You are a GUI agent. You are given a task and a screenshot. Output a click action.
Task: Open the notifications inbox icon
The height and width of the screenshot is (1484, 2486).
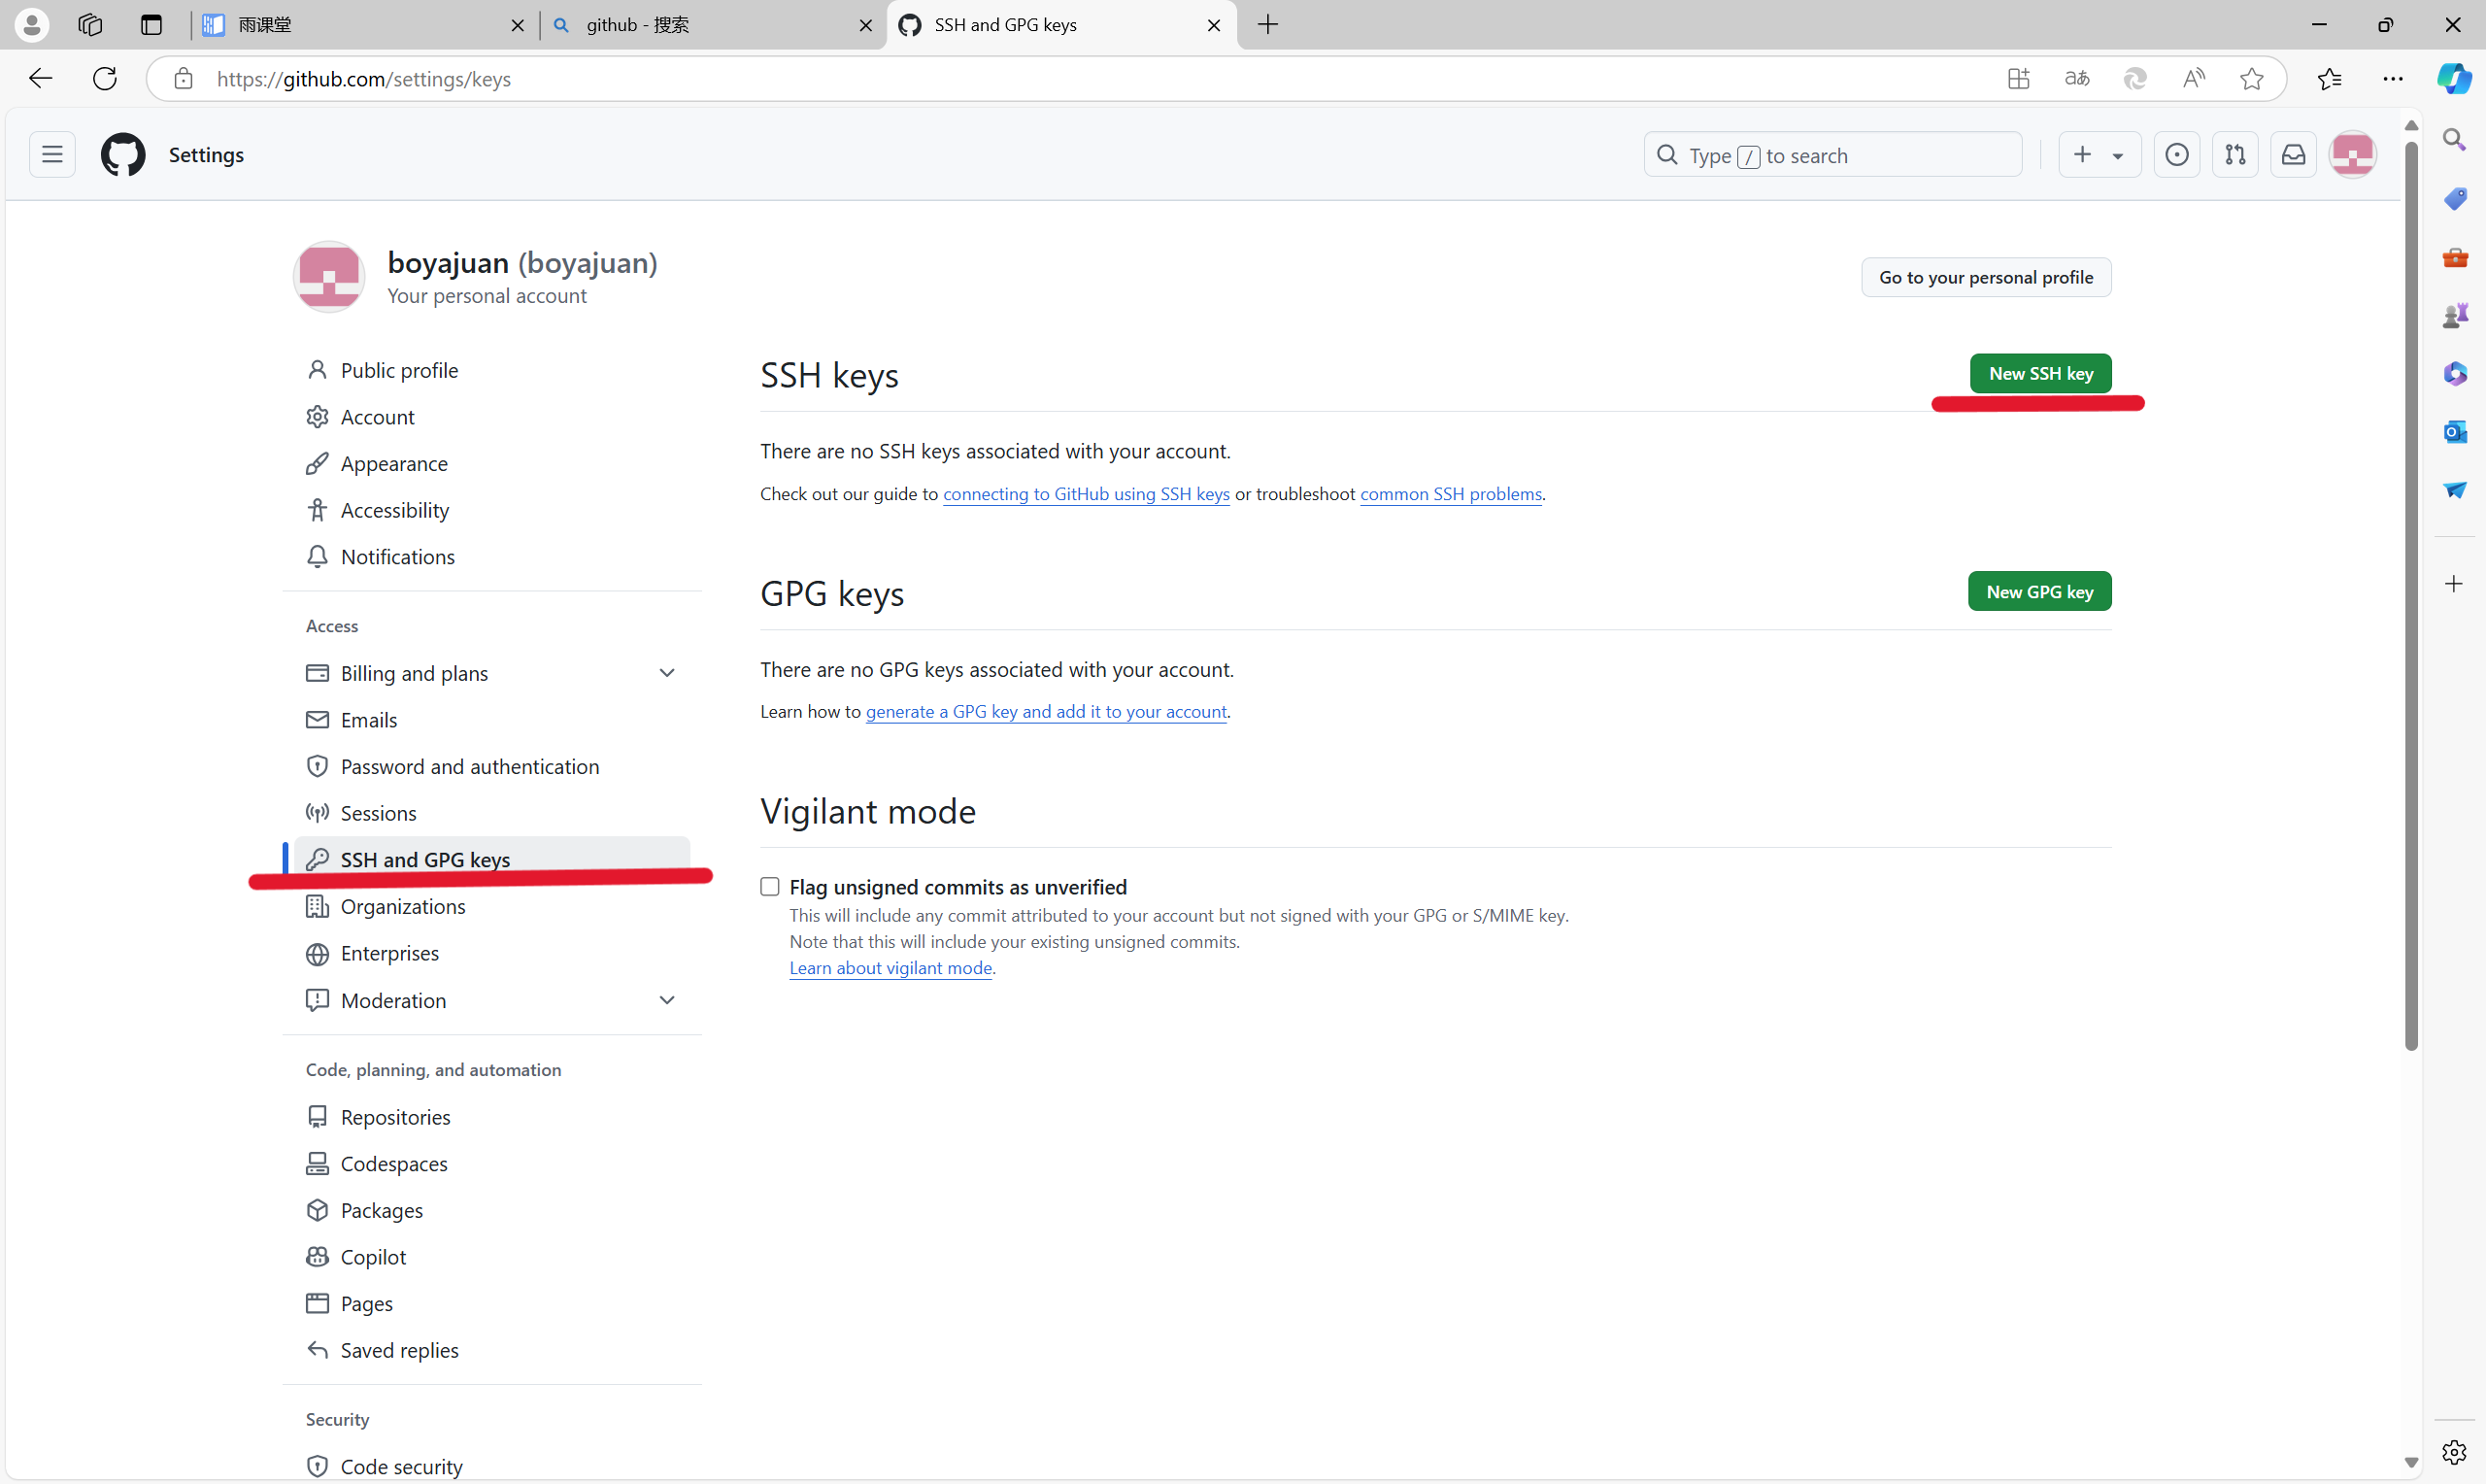pos(2293,155)
